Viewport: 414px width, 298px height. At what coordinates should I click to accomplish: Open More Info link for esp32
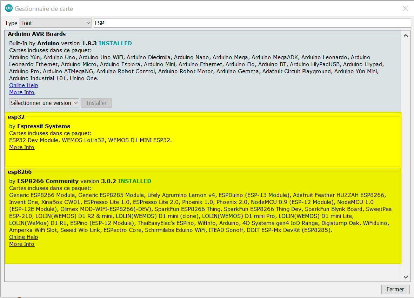22,147
